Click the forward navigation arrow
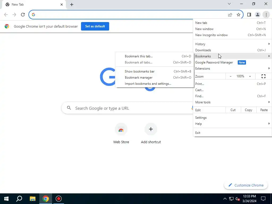This screenshot has width=272, height=204. (x=14, y=15)
